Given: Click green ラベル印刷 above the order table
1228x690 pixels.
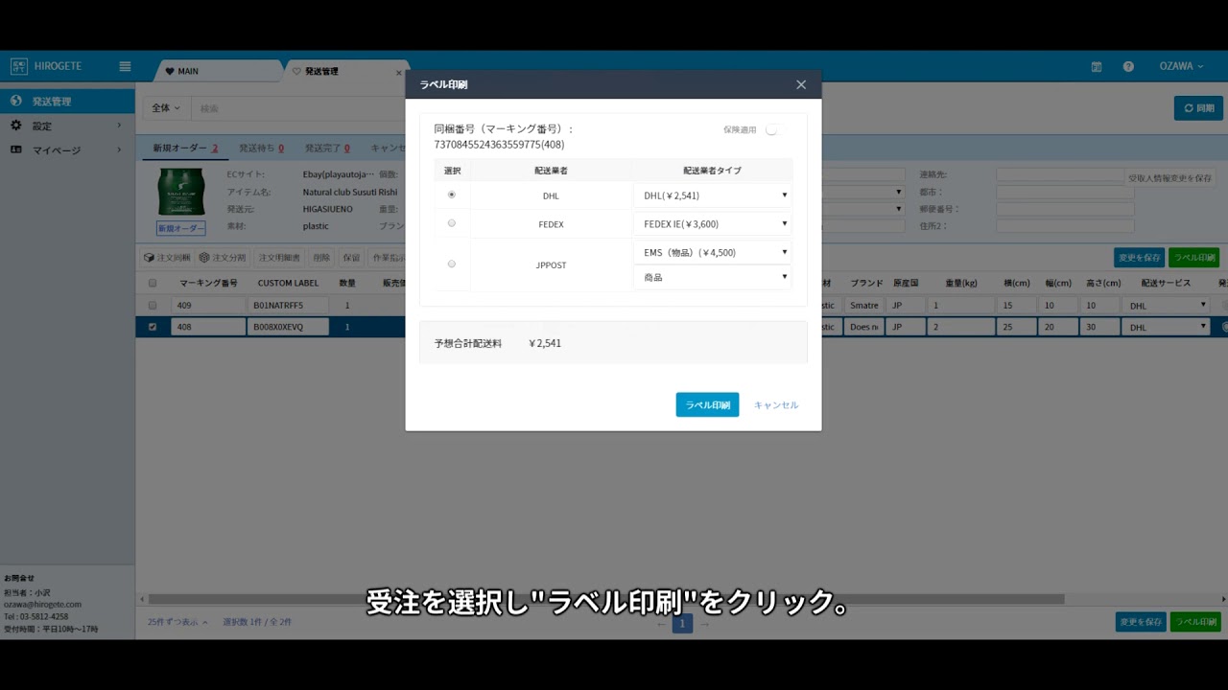Looking at the screenshot, I should tap(1194, 258).
